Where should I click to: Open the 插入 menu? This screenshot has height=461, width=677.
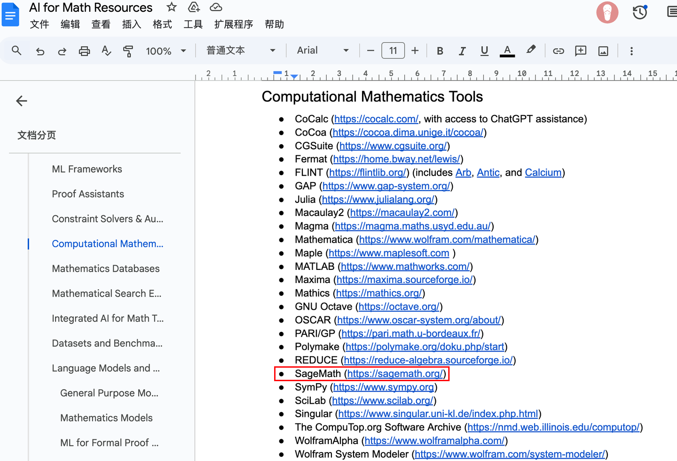point(132,24)
